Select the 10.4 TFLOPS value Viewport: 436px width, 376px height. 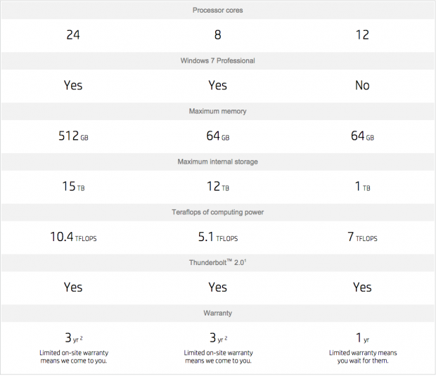(x=73, y=238)
